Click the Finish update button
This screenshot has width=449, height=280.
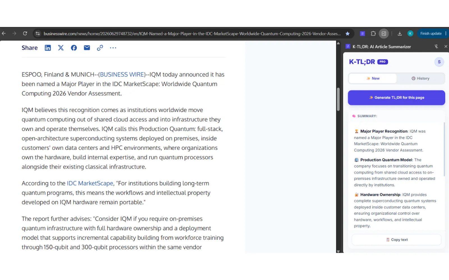[x=431, y=34]
